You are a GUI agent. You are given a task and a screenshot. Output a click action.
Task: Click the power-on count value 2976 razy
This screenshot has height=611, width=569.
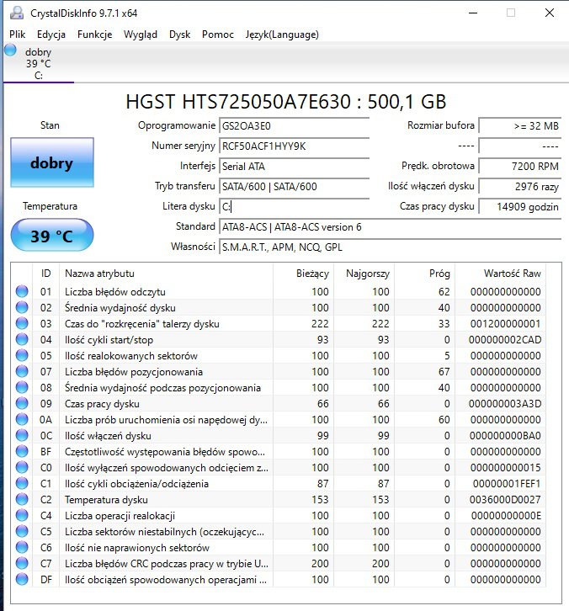[520, 187]
